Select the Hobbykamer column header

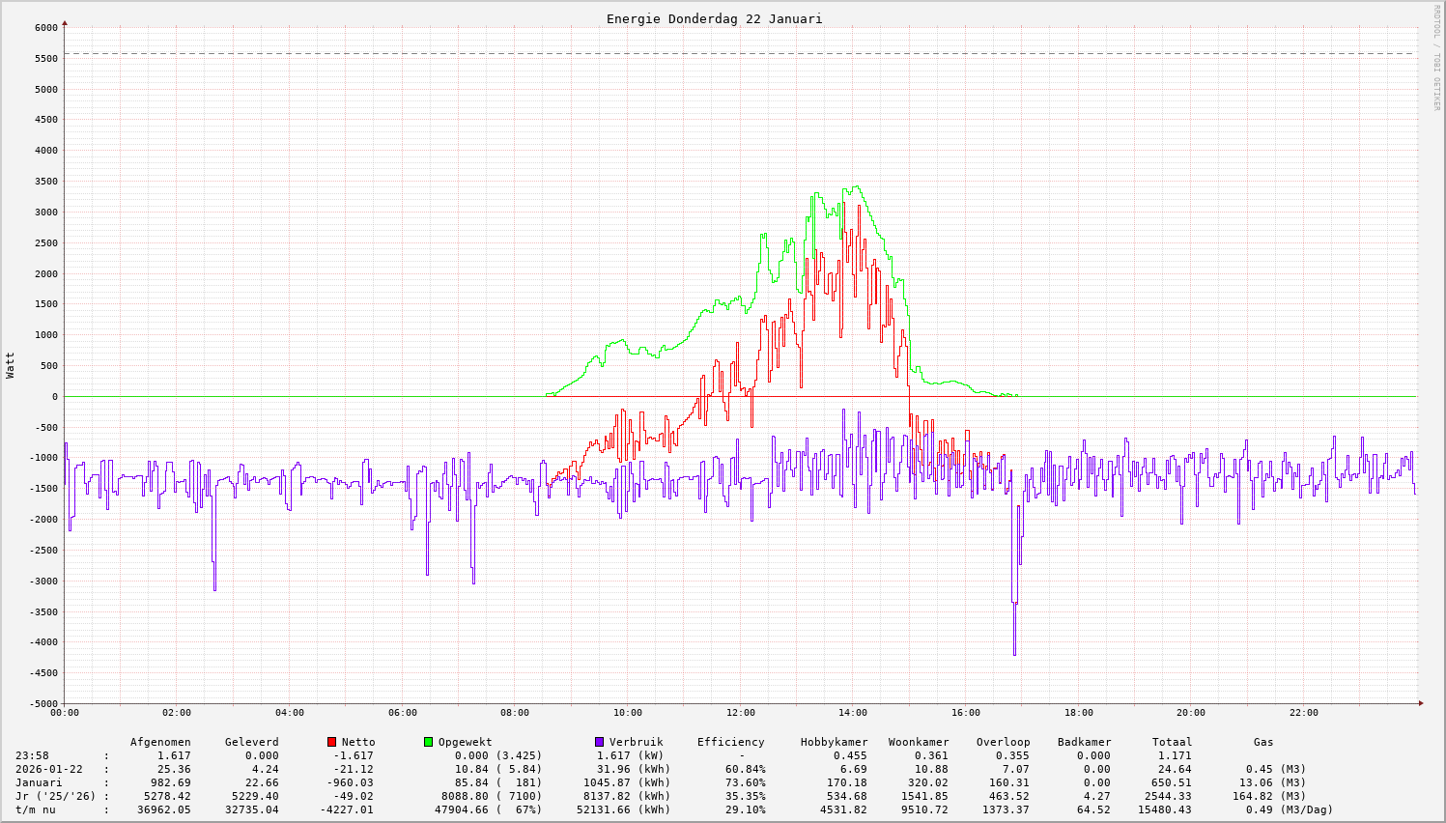pos(834,742)
